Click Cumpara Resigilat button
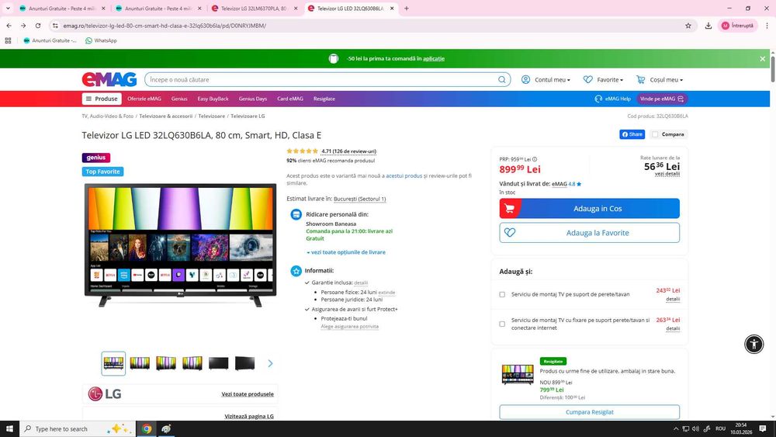The image size is (776, 437). click(x=590, y=411)
